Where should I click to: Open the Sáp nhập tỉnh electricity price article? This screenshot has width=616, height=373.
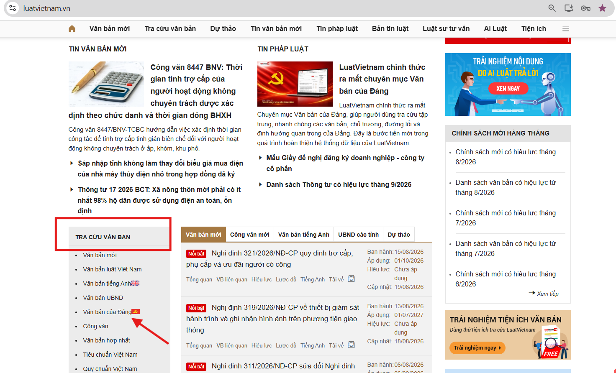pos(160,169)
